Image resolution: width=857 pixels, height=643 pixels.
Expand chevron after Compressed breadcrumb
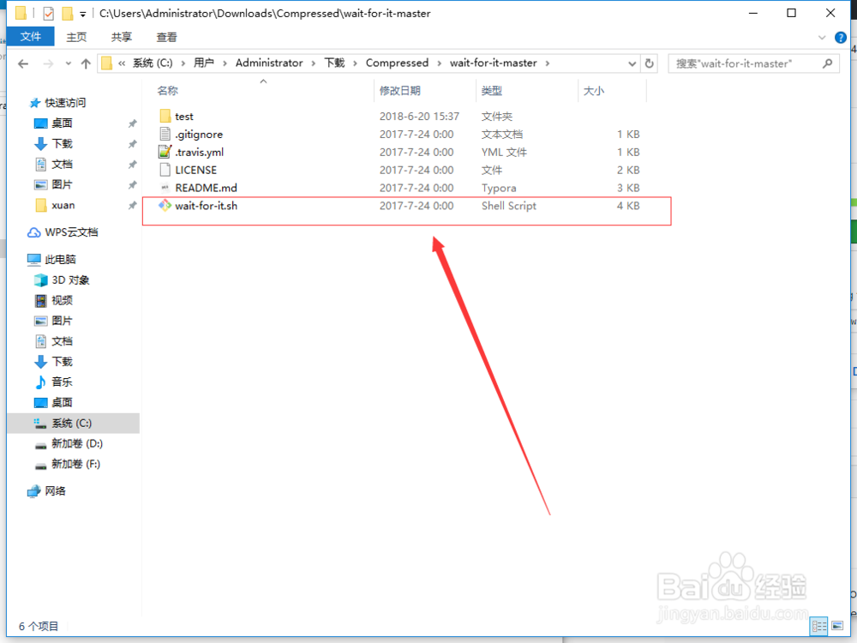(x=439, y=63)
